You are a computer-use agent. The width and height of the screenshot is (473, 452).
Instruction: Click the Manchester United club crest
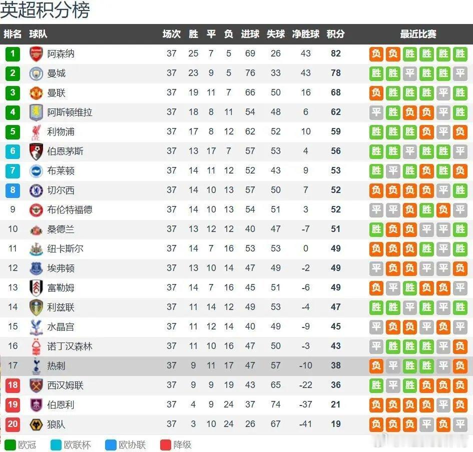pos(36,93)
